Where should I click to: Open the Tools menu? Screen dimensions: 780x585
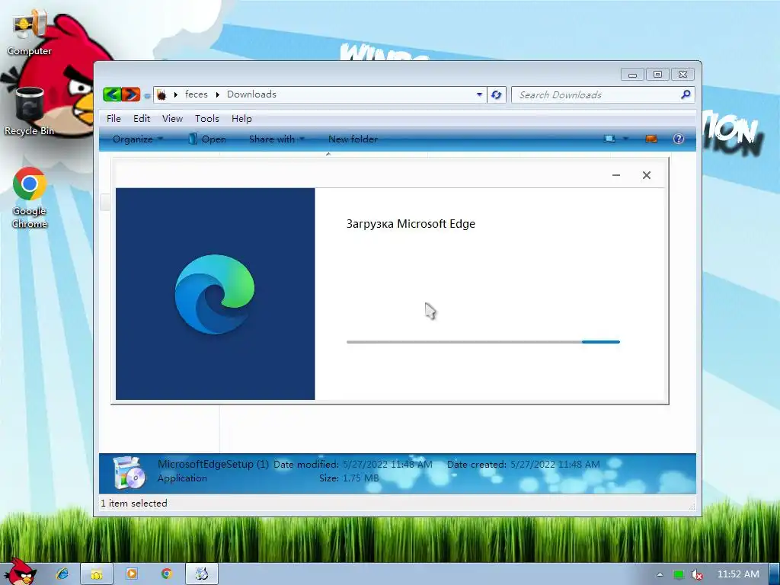(x=207, y=118)
